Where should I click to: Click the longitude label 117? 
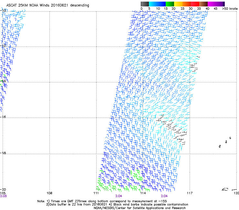pyautogui.click(x=190, y=193)
